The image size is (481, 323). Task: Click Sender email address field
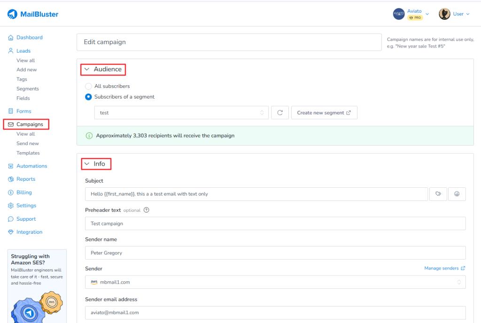(275, 313)
